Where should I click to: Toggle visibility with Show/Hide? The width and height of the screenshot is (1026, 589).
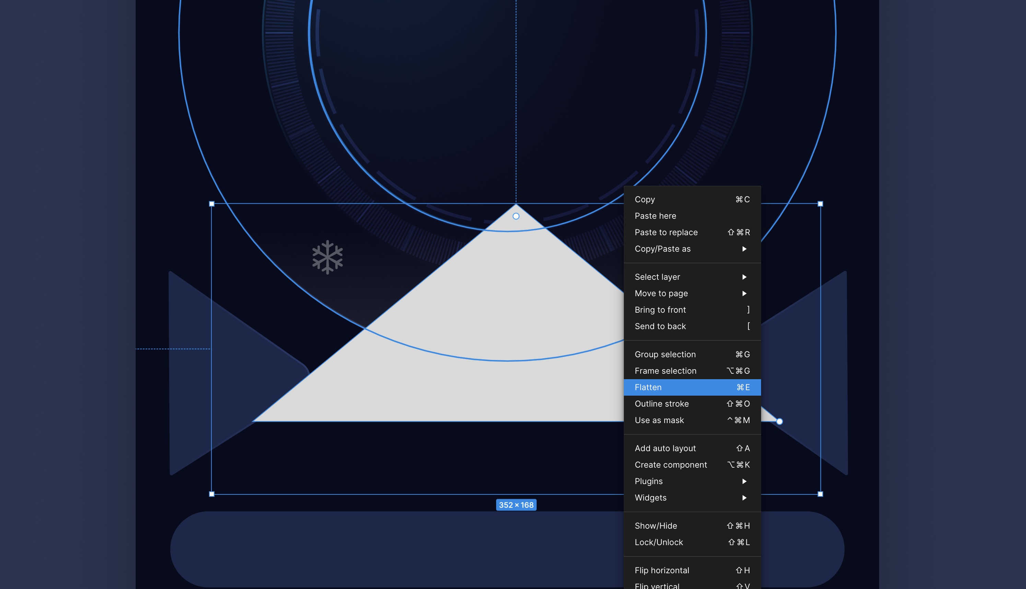click(656, 526)
